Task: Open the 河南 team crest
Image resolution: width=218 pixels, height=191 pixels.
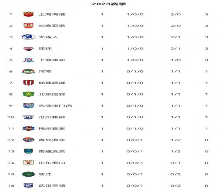Action: pos(28,71)
